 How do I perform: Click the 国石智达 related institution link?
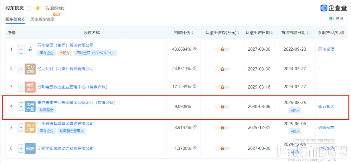tap(326, 107)
